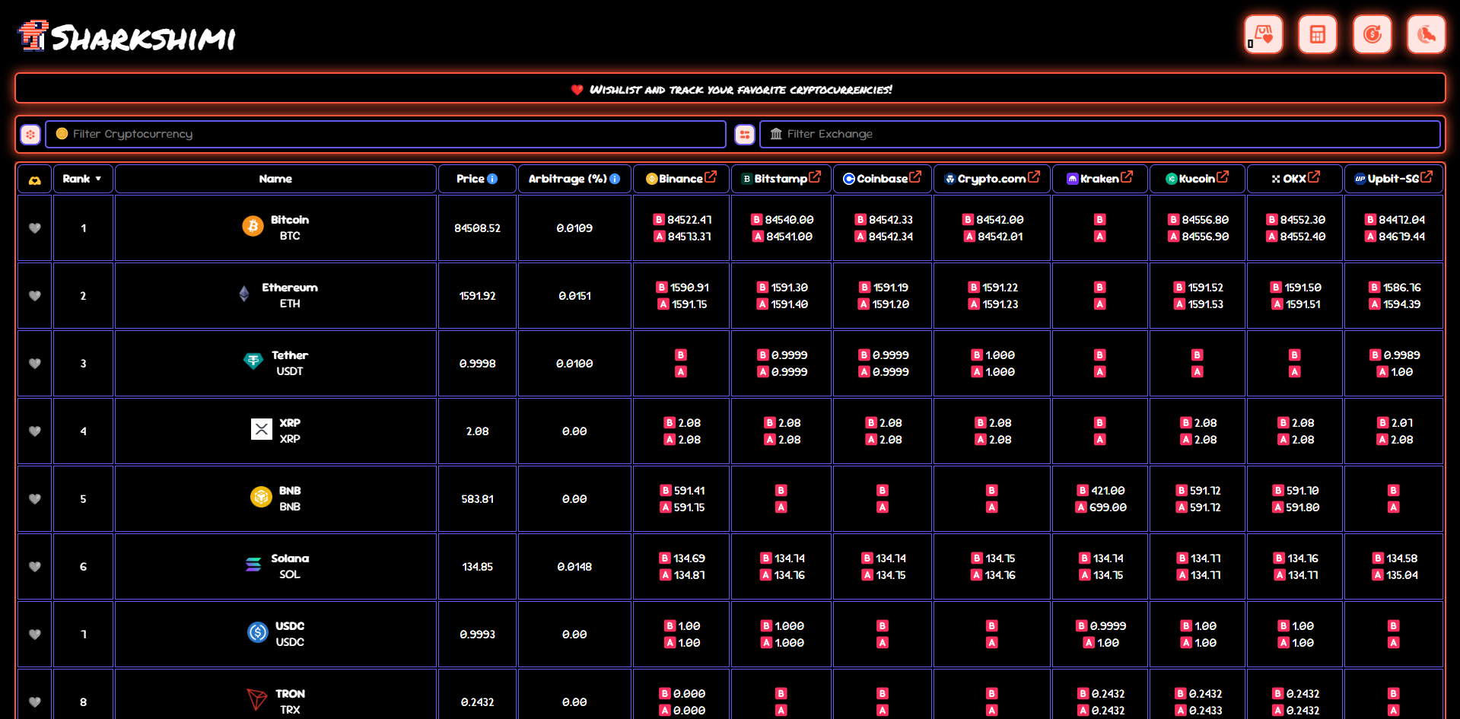Click the Bitcoin coin logo

[253, 226]
